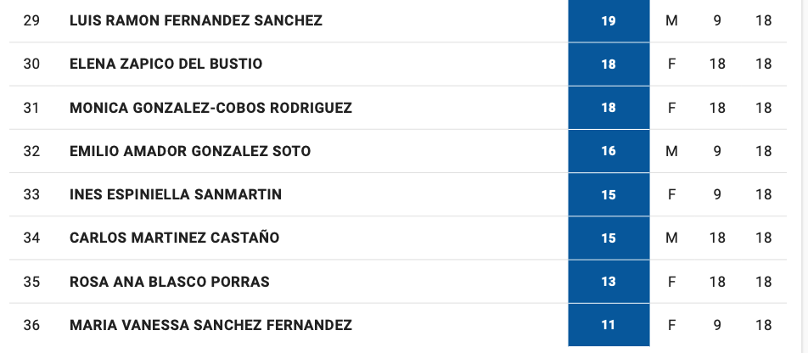Click on Emilio Amador Gonzalez Soto
This screenshot has height=353, width=808.
(190, 151)
